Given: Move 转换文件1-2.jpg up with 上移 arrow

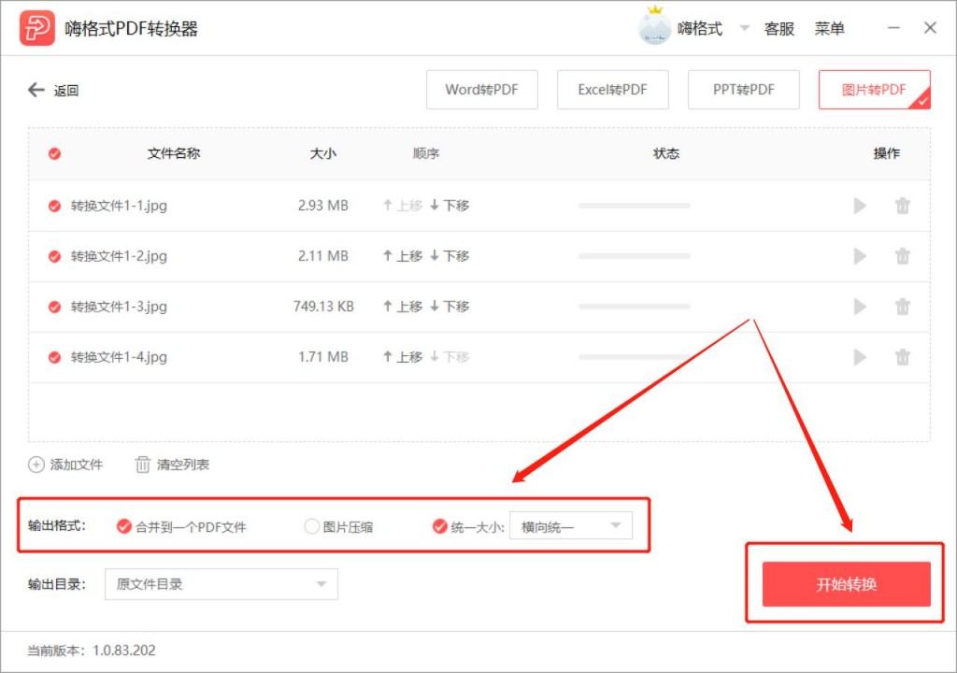Looking at the screenshot, I should click(401, 255).
